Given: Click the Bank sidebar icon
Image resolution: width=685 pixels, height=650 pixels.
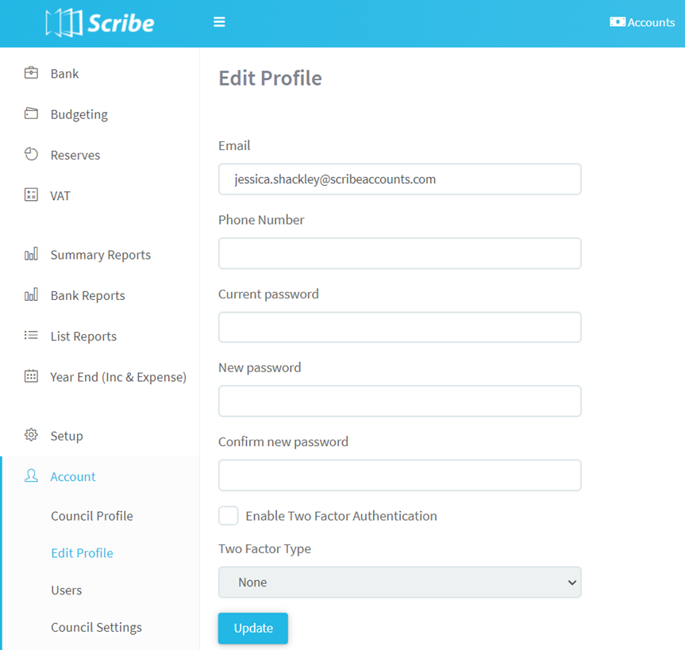Looking at the screenshot, I should coord(30,73).
